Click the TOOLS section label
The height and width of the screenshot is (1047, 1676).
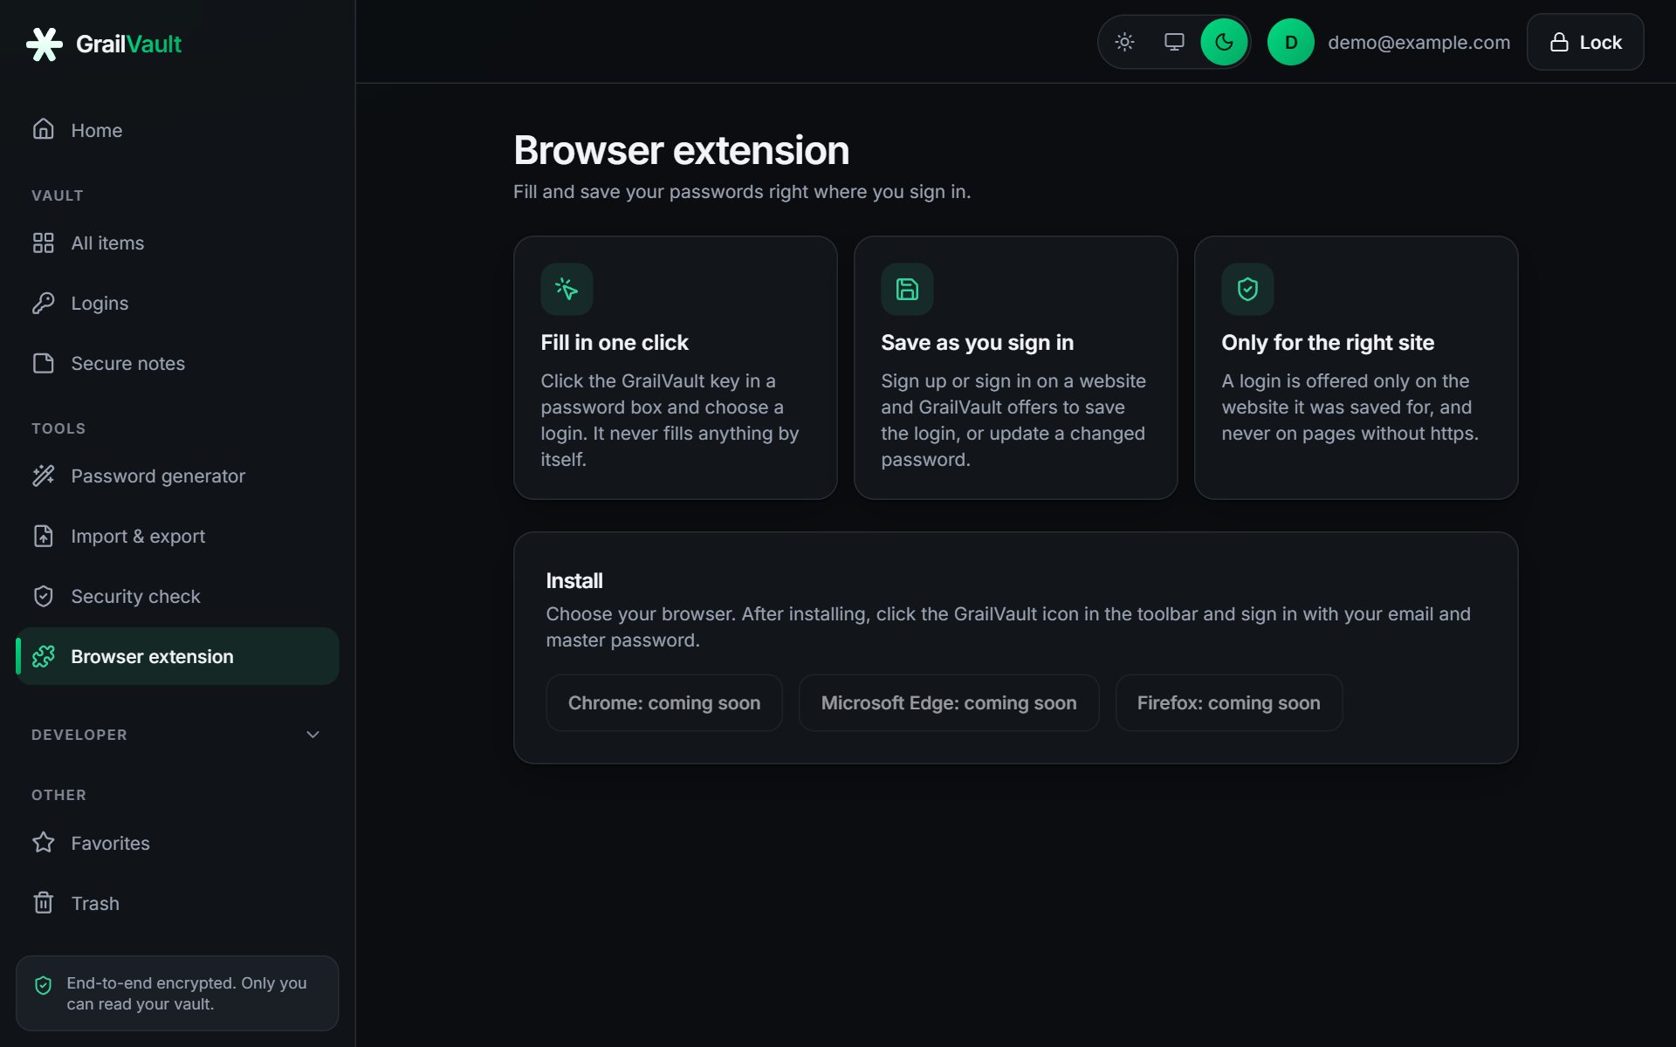[x=58, y=428]
